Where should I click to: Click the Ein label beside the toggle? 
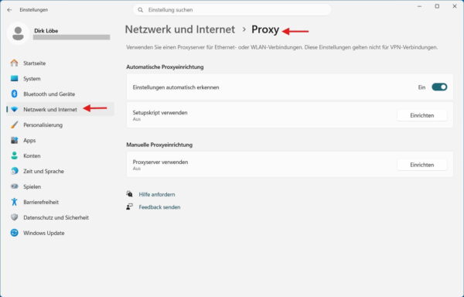(x=421, y=87)
